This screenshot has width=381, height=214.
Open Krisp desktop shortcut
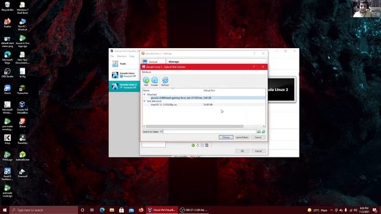click(7, 139)
